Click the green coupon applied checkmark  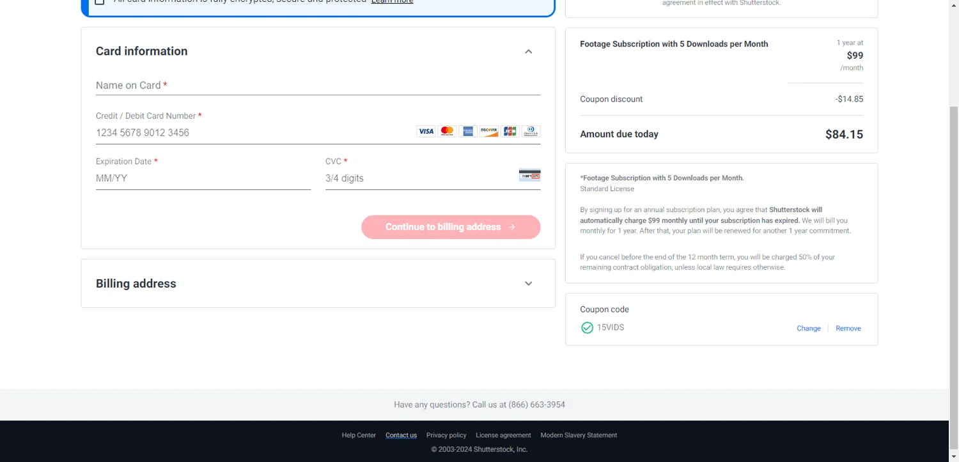pos(587,328)
